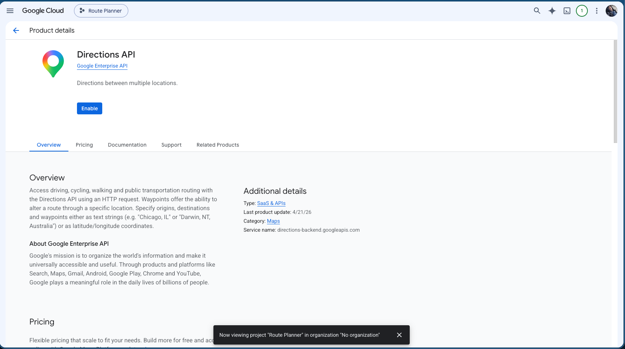The height and width of the screenshot is (349, 625).
Task: Activate Cloud Shell terminal icon
Action: coord(567,11)
